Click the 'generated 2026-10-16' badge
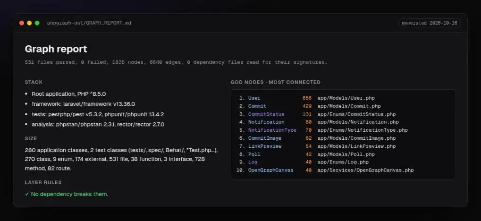The width and height of the screenshot is (481, 221). pyautogui.click(x=429, y=23)
